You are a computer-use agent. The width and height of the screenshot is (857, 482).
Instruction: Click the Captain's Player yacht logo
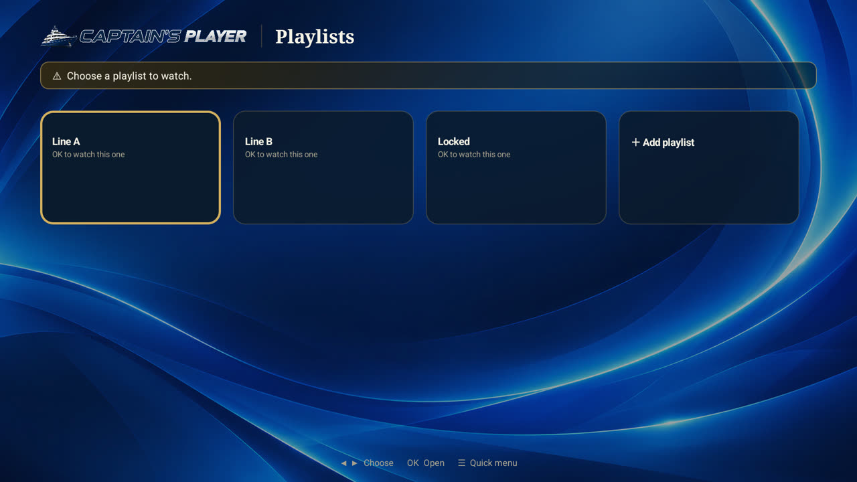click(x=144, y=36)
